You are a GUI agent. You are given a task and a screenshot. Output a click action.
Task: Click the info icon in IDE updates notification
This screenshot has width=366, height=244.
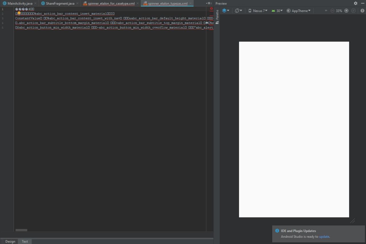tap(277, 231)
